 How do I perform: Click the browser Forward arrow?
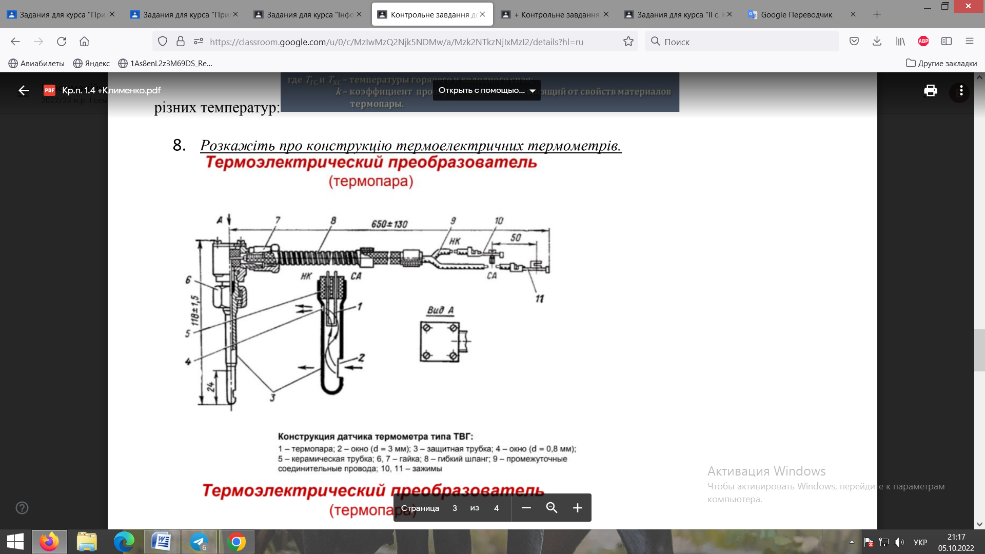38,42
